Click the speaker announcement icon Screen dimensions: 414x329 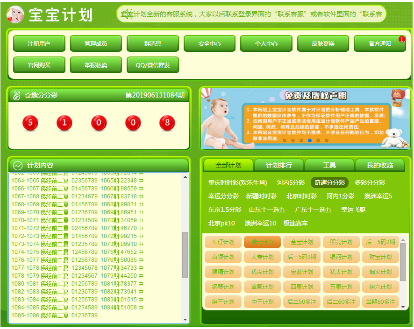pyautogui.click(x=127, y=14)
